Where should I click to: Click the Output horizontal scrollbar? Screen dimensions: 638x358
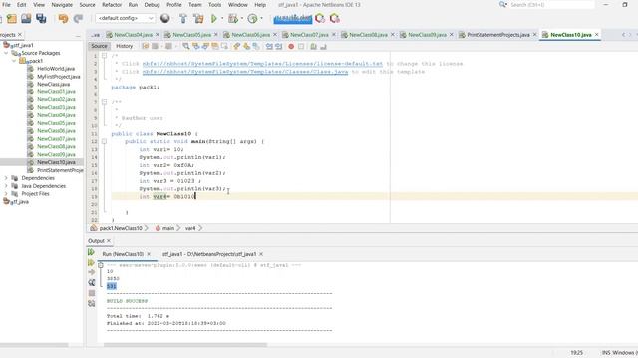click(185, 345)
